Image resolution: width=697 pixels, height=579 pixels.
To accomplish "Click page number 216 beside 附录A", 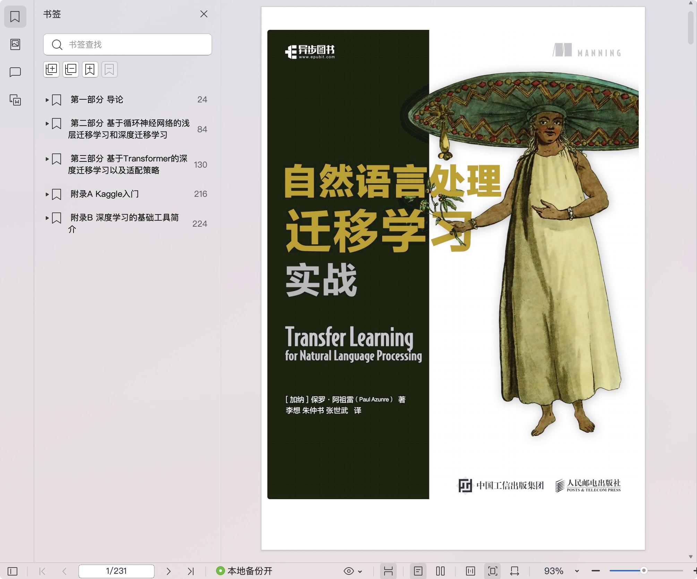I will (200, 194).
